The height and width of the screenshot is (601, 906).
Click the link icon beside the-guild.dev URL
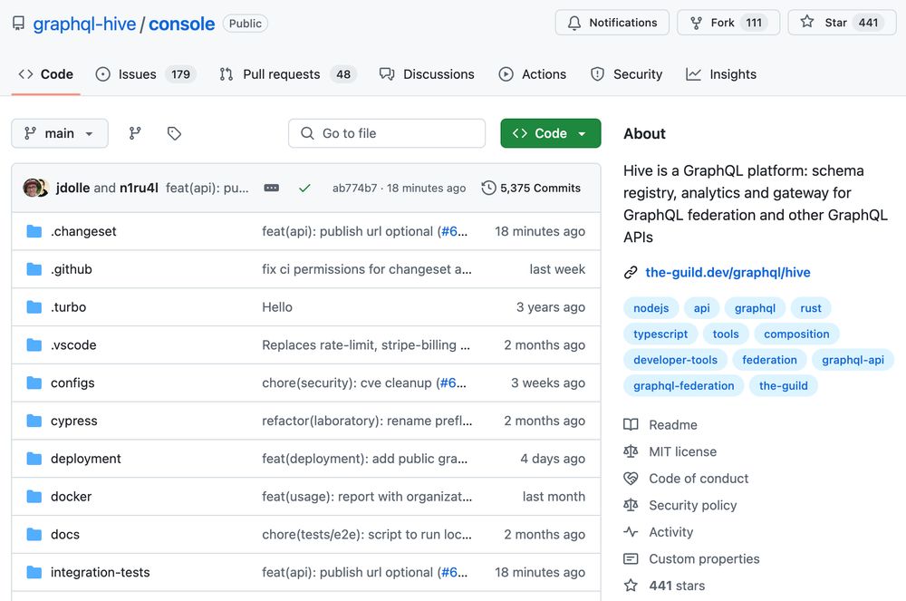click(x=631, y=272)
